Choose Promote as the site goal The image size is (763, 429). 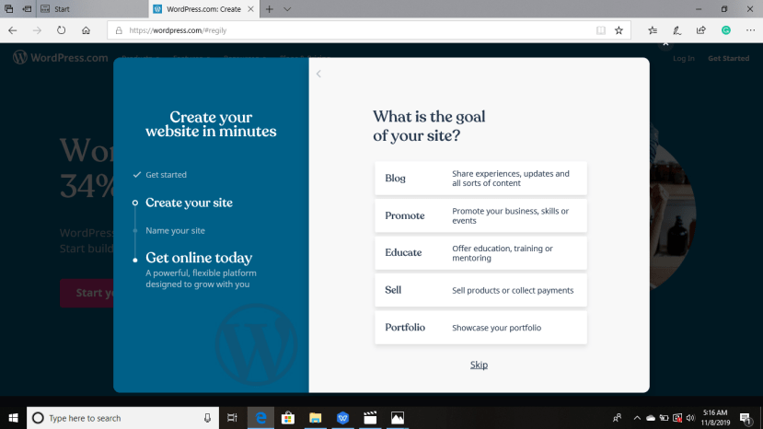tap(480, 215)
